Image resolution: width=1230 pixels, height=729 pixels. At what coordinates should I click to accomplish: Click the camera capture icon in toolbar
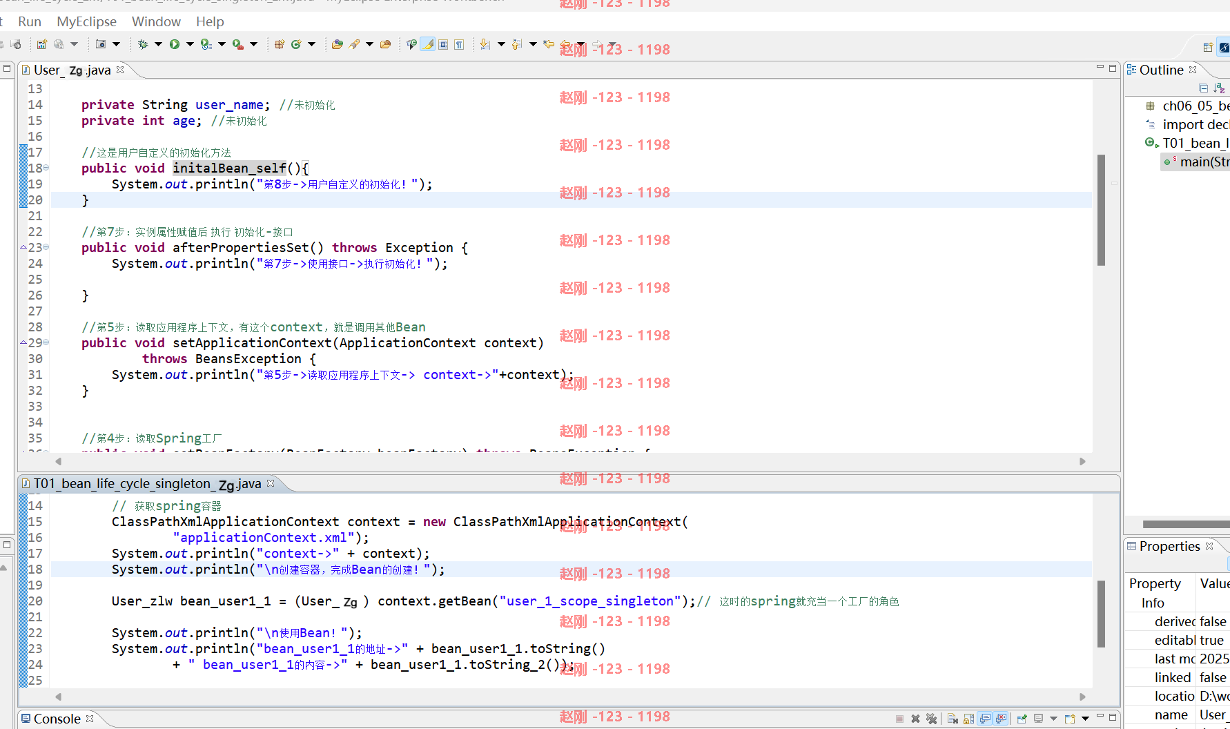[101, 44]
